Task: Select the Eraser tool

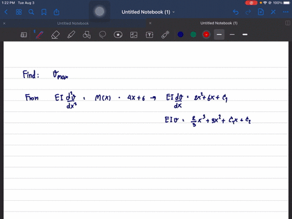Action: (55, 35)
